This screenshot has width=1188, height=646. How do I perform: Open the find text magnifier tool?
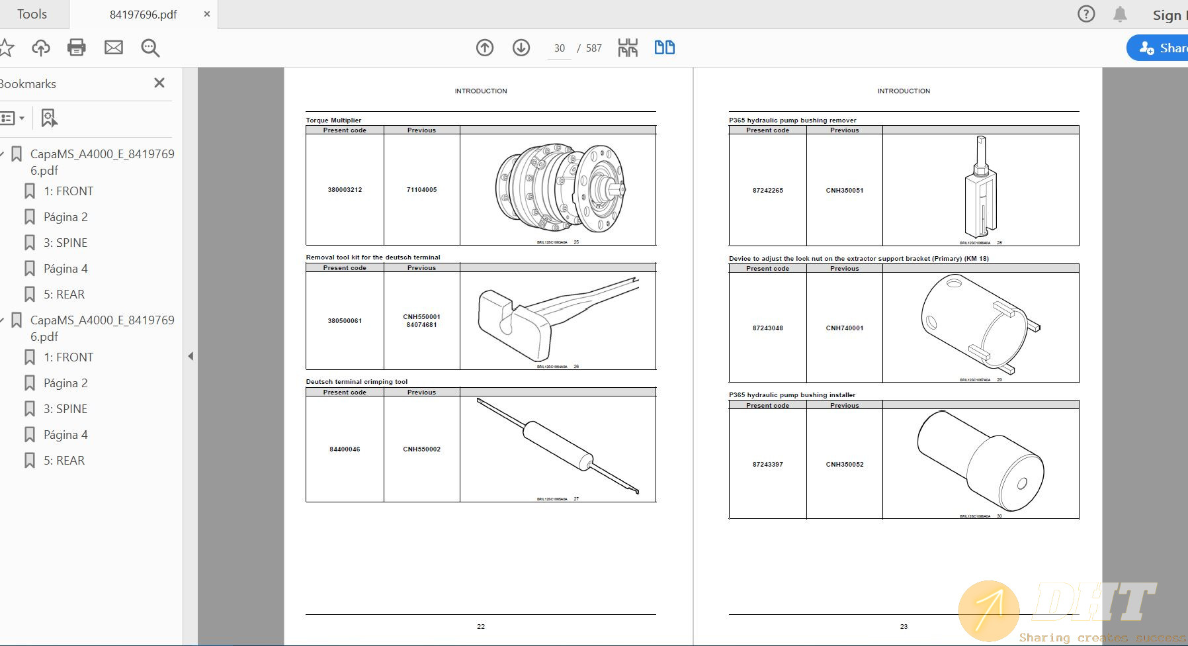[150, 48]
